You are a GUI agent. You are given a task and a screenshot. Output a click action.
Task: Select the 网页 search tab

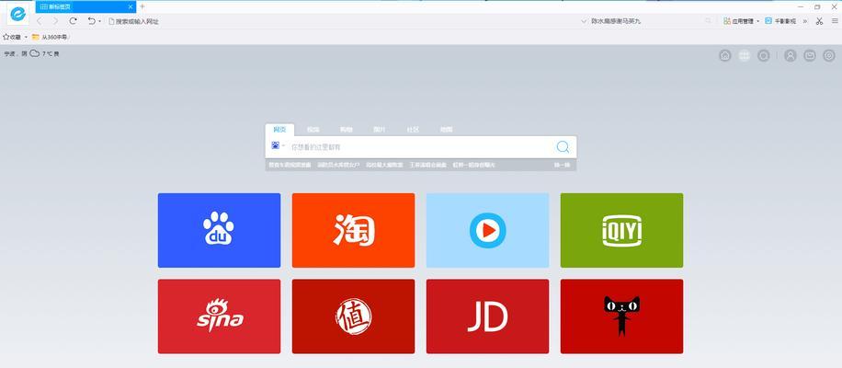point(279,130)
